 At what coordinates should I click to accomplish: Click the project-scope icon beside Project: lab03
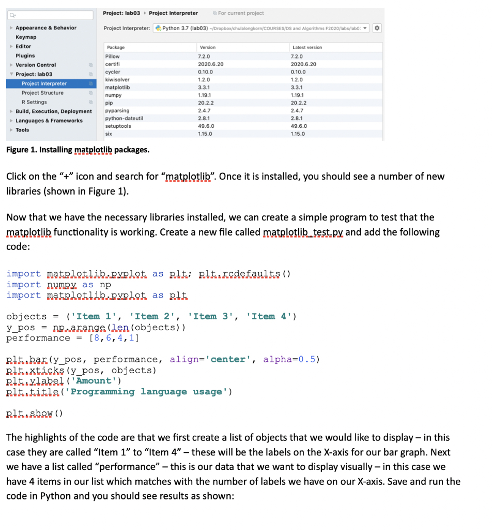pos(91,74)
